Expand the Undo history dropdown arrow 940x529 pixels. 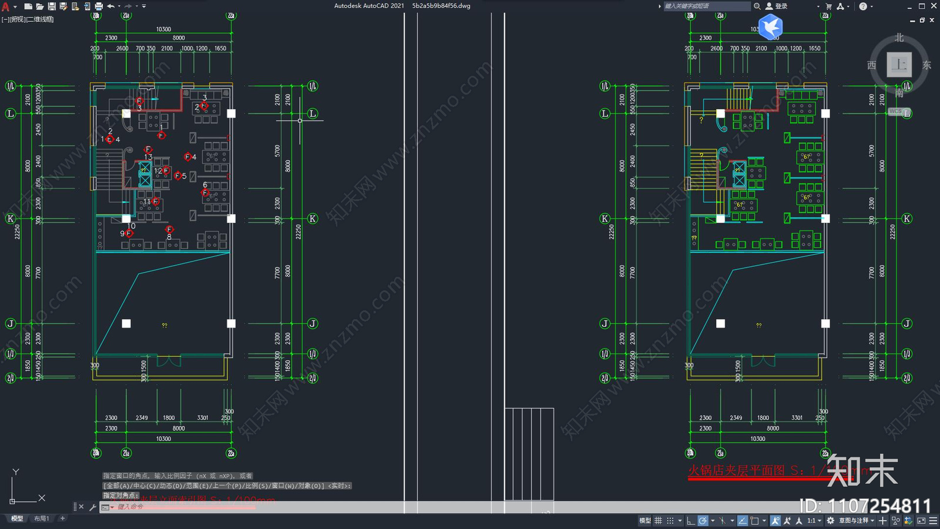[x=119, y=6]
